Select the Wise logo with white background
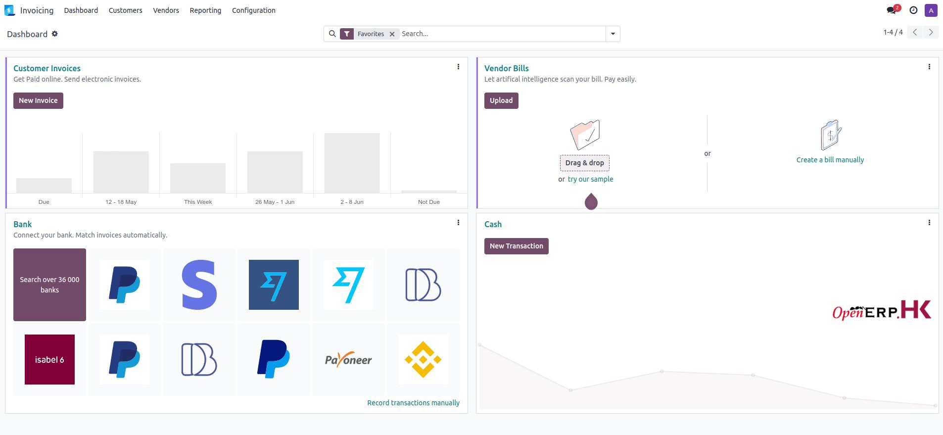943x435 pixels. click(x=348, y=285)
